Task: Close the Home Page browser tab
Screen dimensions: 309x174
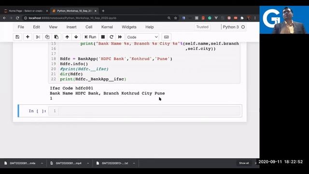Action: pos(47,11)
